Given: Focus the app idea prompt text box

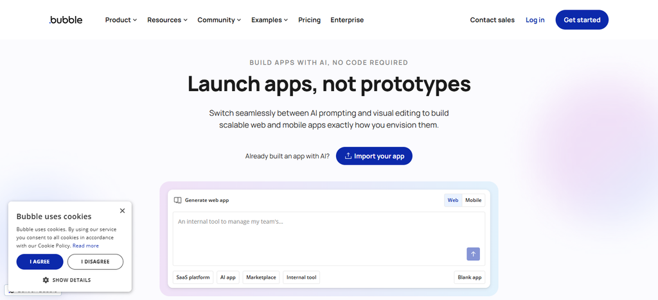Looking at the screenshot, I should [329, 238].
